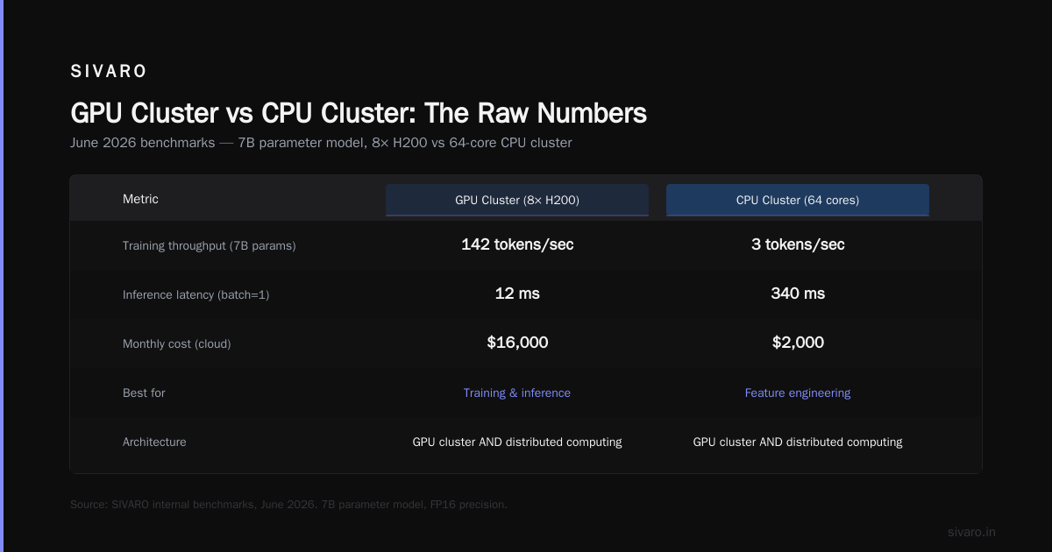The width and height of the screenshot is (1052, 552).
Task: Click the CPU column Architecture cell text
Action: [x=798, y=442]
